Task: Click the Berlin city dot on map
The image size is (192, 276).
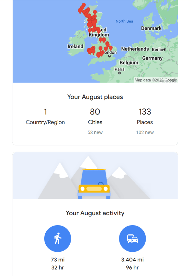Action: click(x=164, y=49)
